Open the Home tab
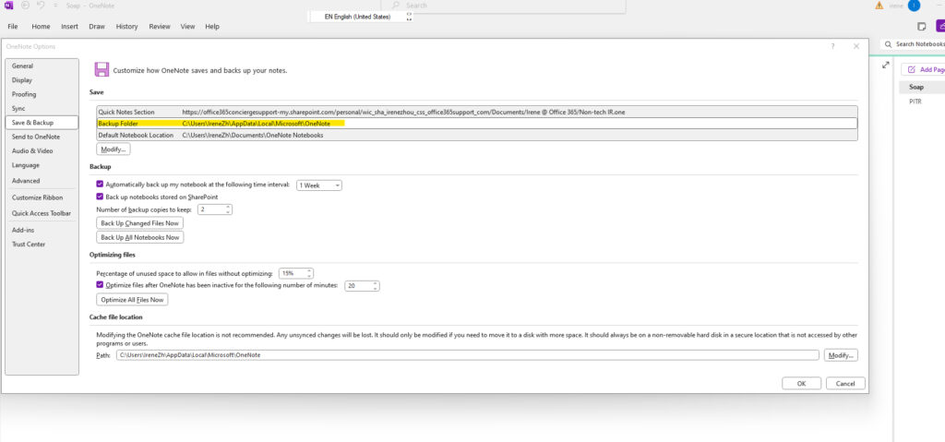 (x=41, y=27)
